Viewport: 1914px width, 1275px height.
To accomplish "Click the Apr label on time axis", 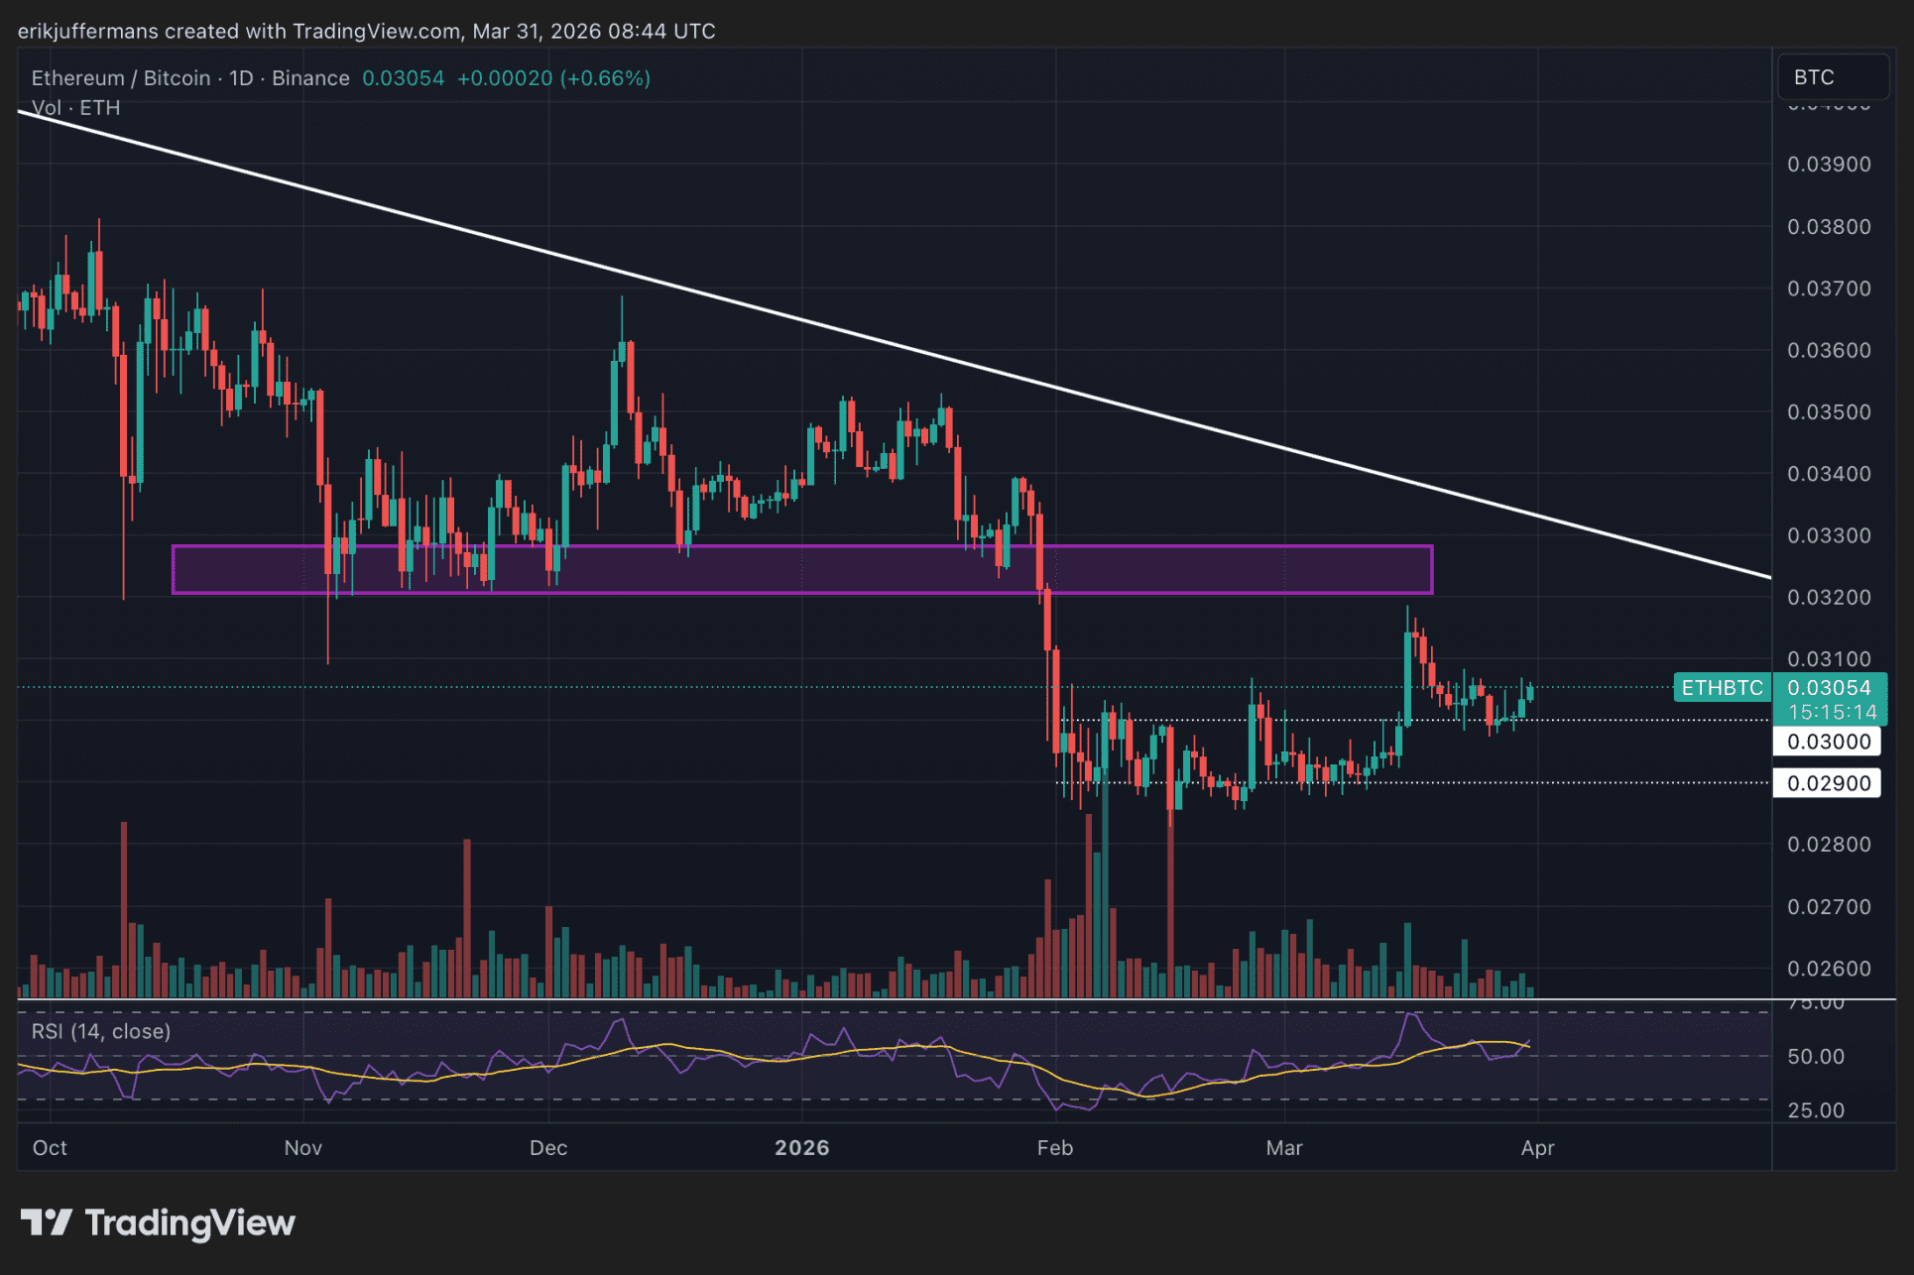I will pos(1537,1147).
